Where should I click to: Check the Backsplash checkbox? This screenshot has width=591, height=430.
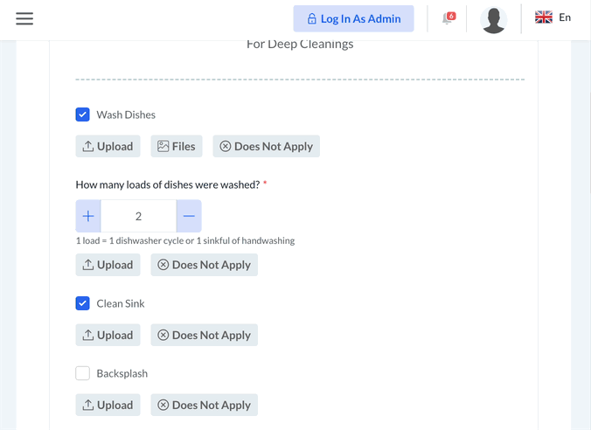(x=83, y=373)
